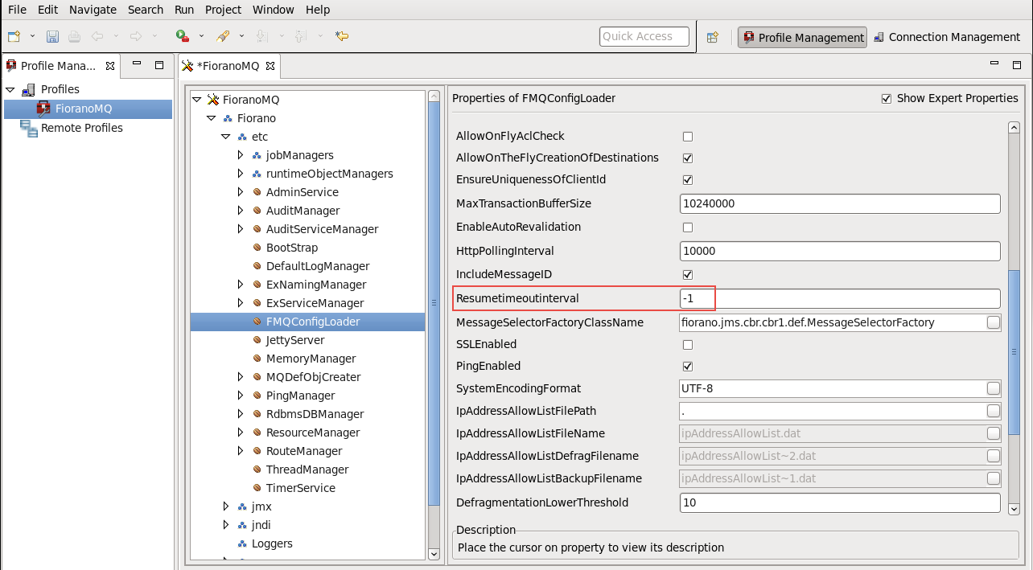Open the Project menu
Screen dimensions: 1033x570
[x=223, y=10]
